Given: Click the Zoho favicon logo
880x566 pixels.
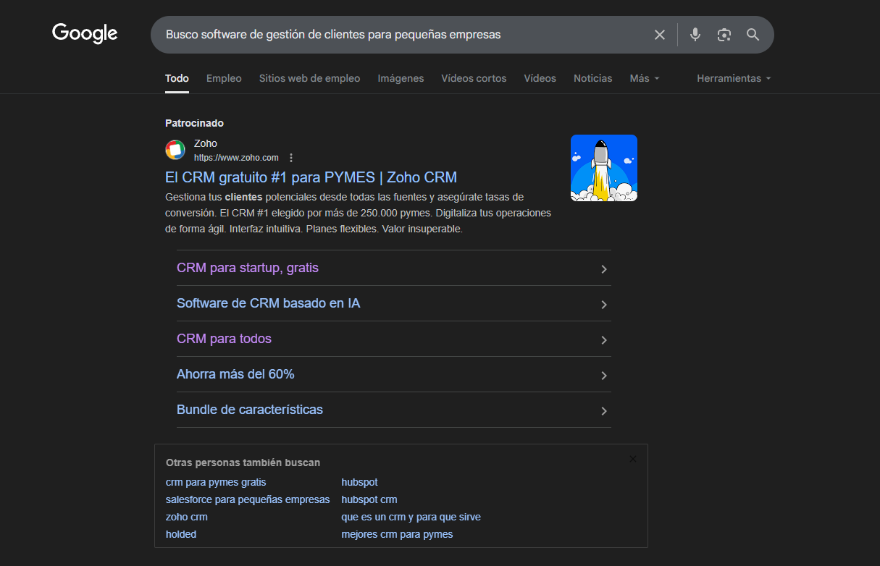Looking at the screenshot, I should click(x=175, y=150).
